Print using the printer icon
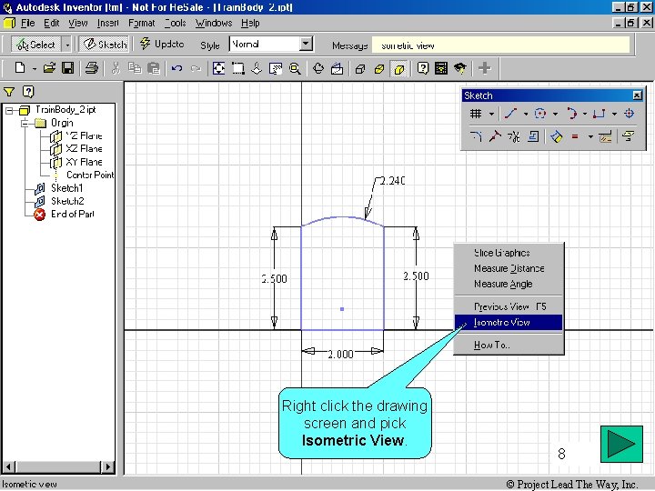 point(92,67)
